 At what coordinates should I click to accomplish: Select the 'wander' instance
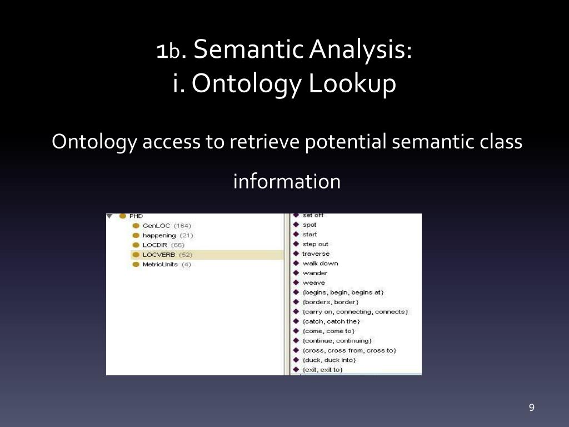[315, 273]
